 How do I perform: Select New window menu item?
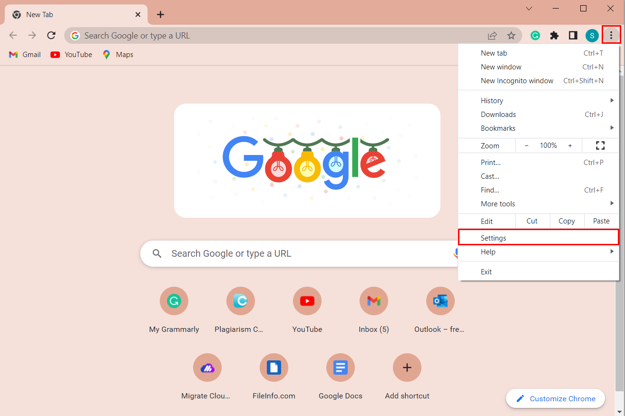(538, 67)
